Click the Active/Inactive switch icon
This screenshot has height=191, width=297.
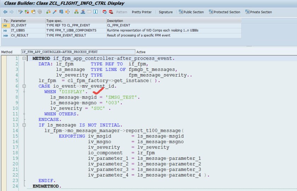[x=27, y=12]
